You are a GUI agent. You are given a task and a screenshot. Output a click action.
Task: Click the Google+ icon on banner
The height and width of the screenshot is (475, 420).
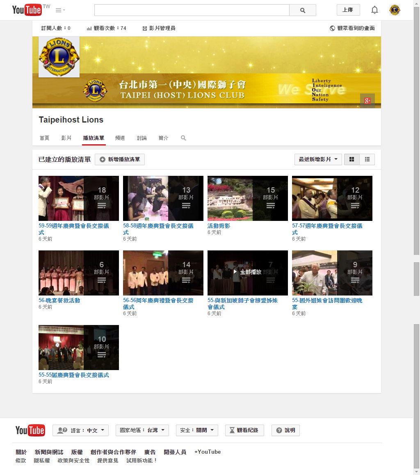pos(367,100)
